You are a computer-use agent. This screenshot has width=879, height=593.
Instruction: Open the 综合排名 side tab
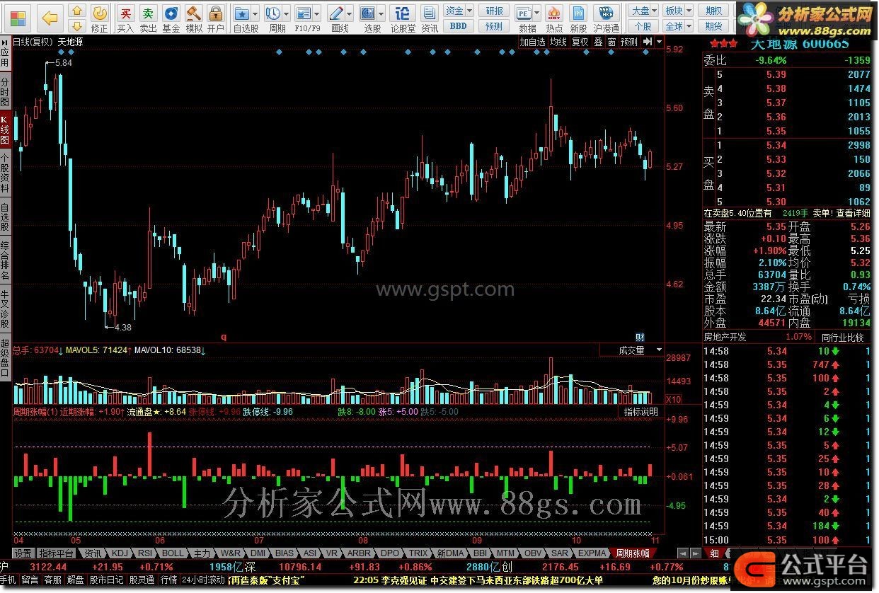pyautogui.click(x=5, y=261)
